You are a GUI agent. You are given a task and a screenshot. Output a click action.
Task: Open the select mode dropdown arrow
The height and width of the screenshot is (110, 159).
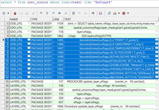8,13
